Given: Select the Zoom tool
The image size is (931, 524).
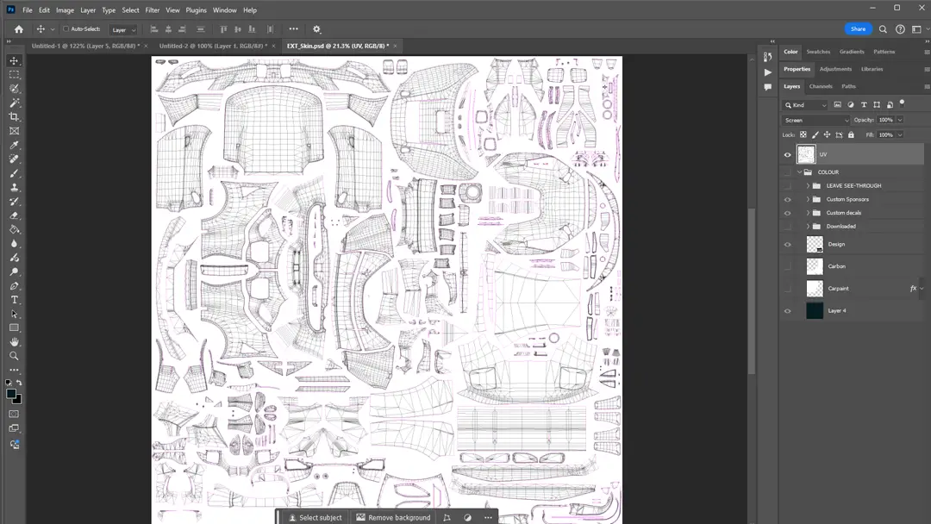Looking at the screenshot, I should pos(13,356).
